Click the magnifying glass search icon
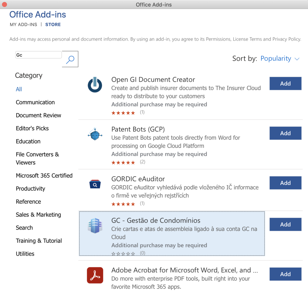 click(x=70, y=59)
